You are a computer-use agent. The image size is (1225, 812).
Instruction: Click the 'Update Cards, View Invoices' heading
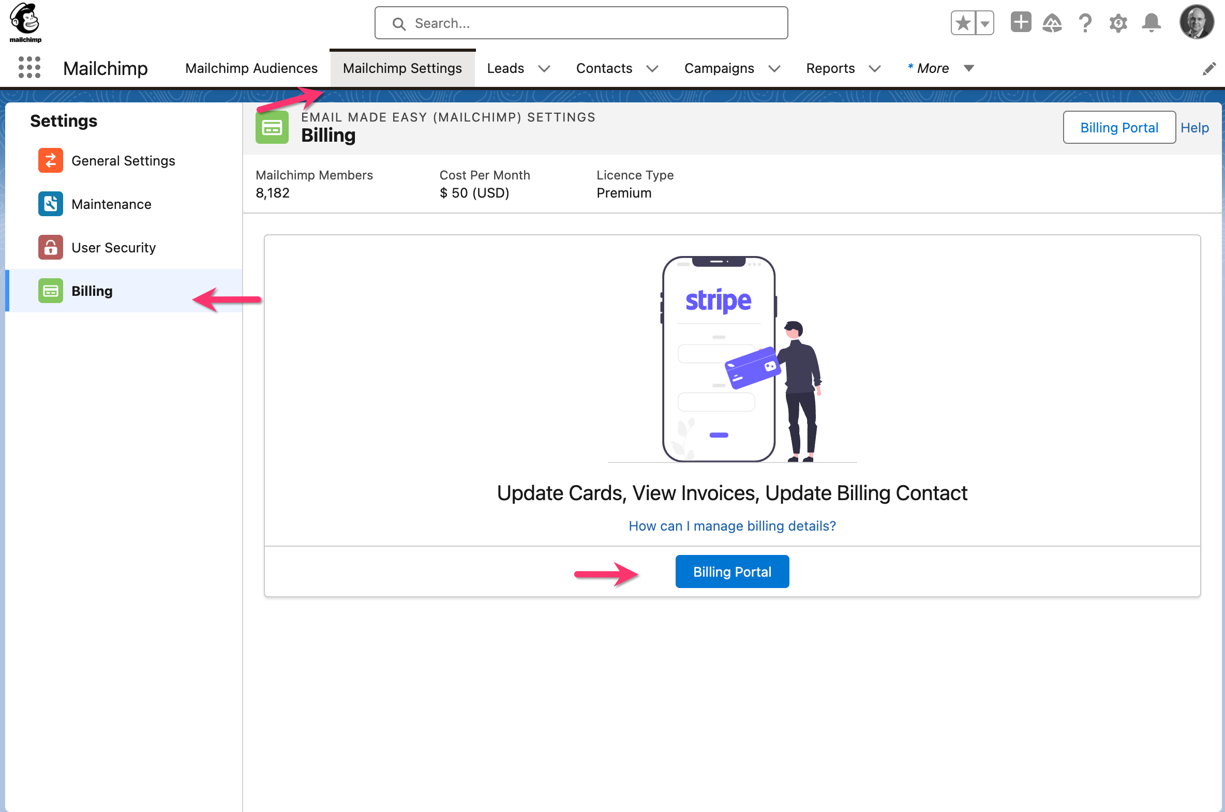732,493
